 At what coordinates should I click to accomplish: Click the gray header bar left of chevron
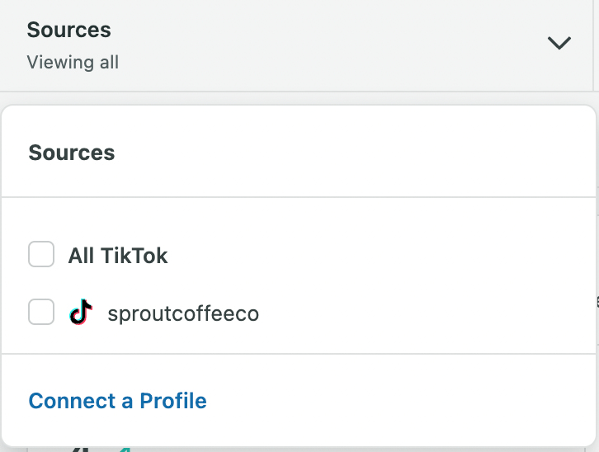(330, 45)
